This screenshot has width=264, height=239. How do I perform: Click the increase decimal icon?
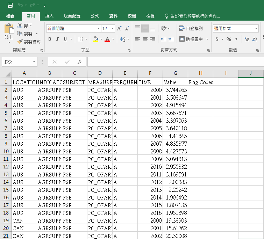point(247,39)
